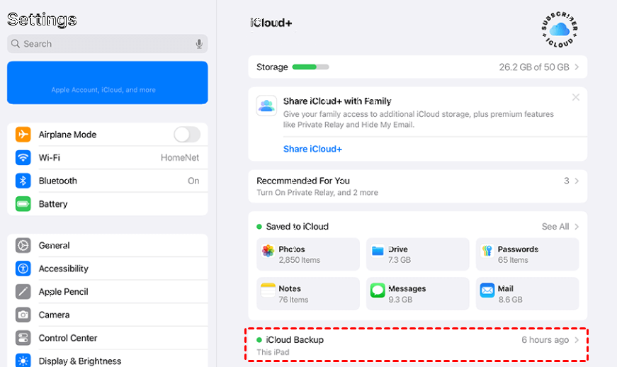Click the Camera icon in sidebar
The width and height of the screenshot is (617, 367).
(23, 315)
